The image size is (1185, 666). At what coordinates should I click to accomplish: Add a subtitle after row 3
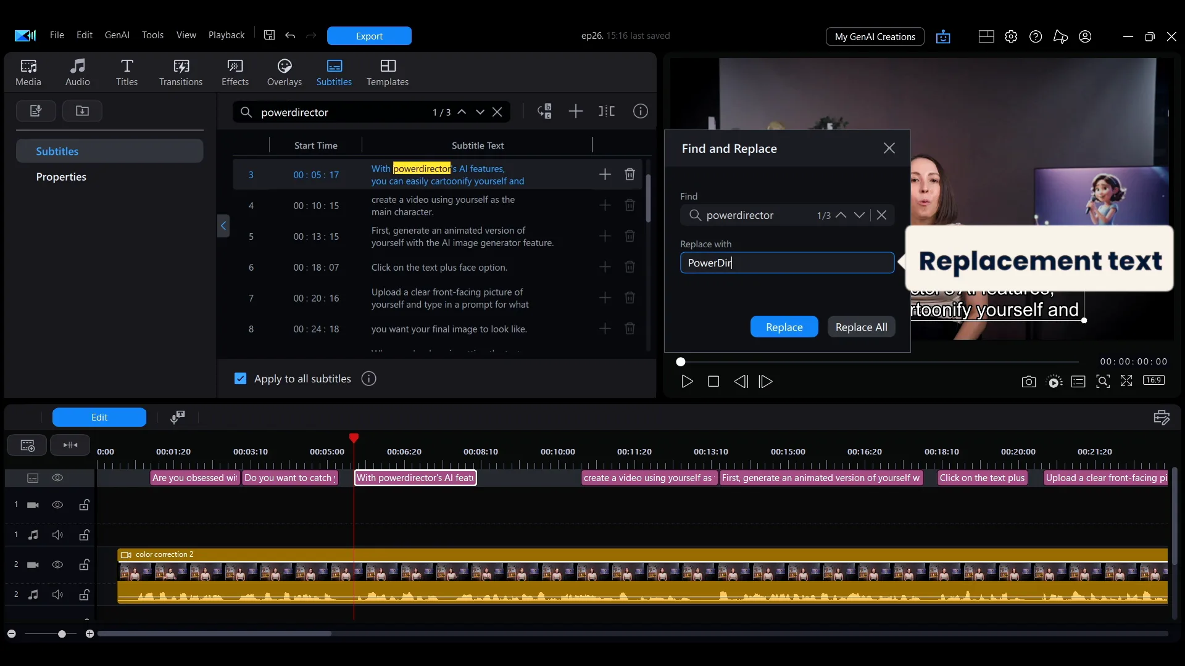(605, 175)
